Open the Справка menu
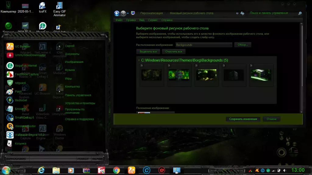The height and width of the screenshot is (175, 312). [x=167, y=20]
